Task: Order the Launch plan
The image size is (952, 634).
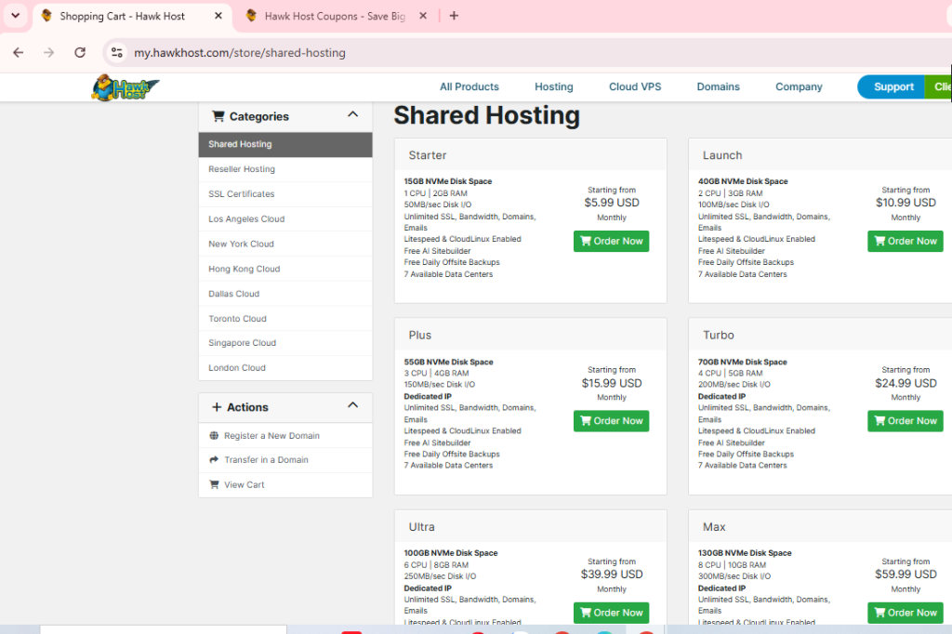Action: tap(906, 241)
